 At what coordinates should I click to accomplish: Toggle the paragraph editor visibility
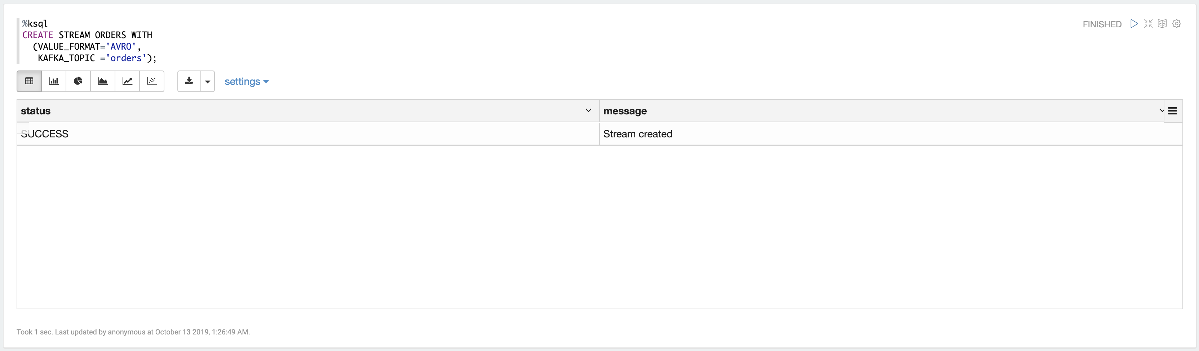1148,24
